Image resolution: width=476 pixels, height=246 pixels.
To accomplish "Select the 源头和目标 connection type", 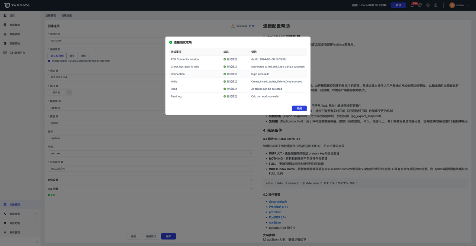I will pyautogui.click(x=57, y=56).
